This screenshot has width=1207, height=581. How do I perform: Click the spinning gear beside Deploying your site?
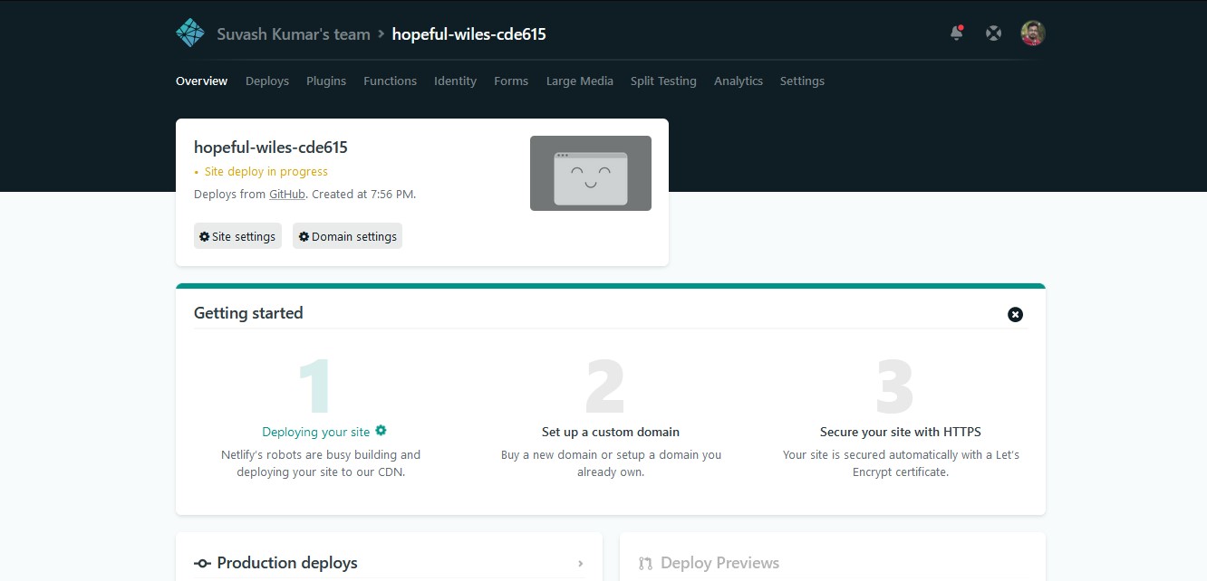coord(381,431)
